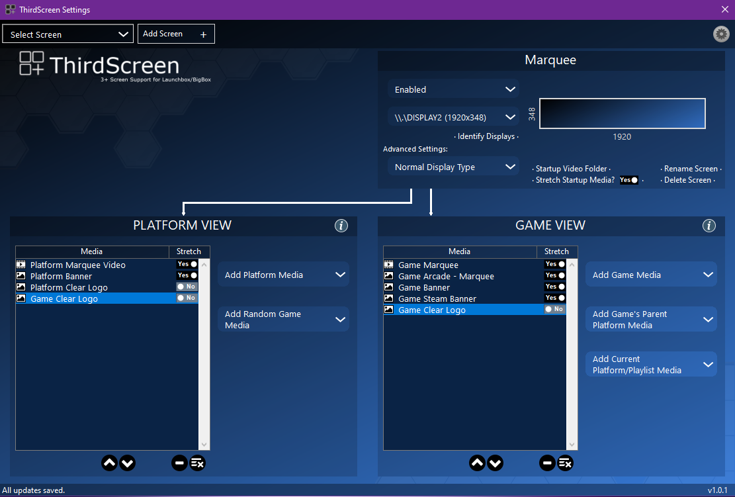Open the DISPLAY2 (1920x348) dropdown
This screenshot has width=735, height=497.
pos(453,117)
